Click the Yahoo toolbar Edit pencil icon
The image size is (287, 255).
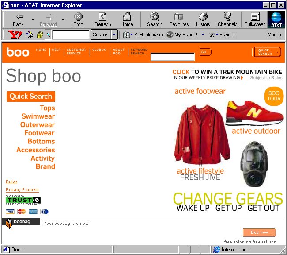point(29,35)
